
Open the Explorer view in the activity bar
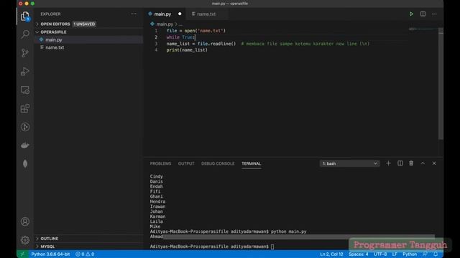(x=25, y=16)
